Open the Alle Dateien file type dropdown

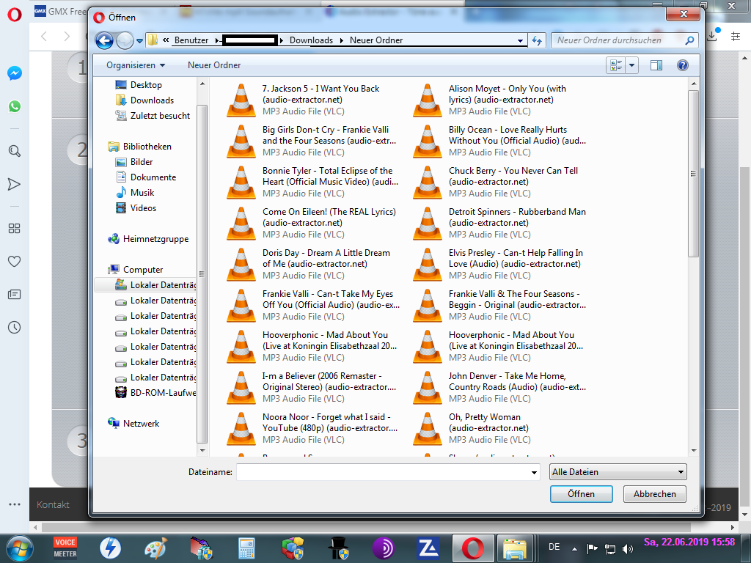click(x=618, y=472)
